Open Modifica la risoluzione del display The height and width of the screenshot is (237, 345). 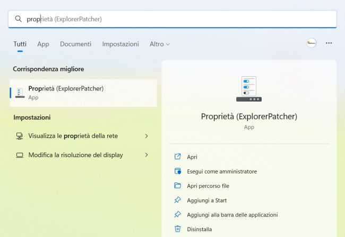point(83,155)
